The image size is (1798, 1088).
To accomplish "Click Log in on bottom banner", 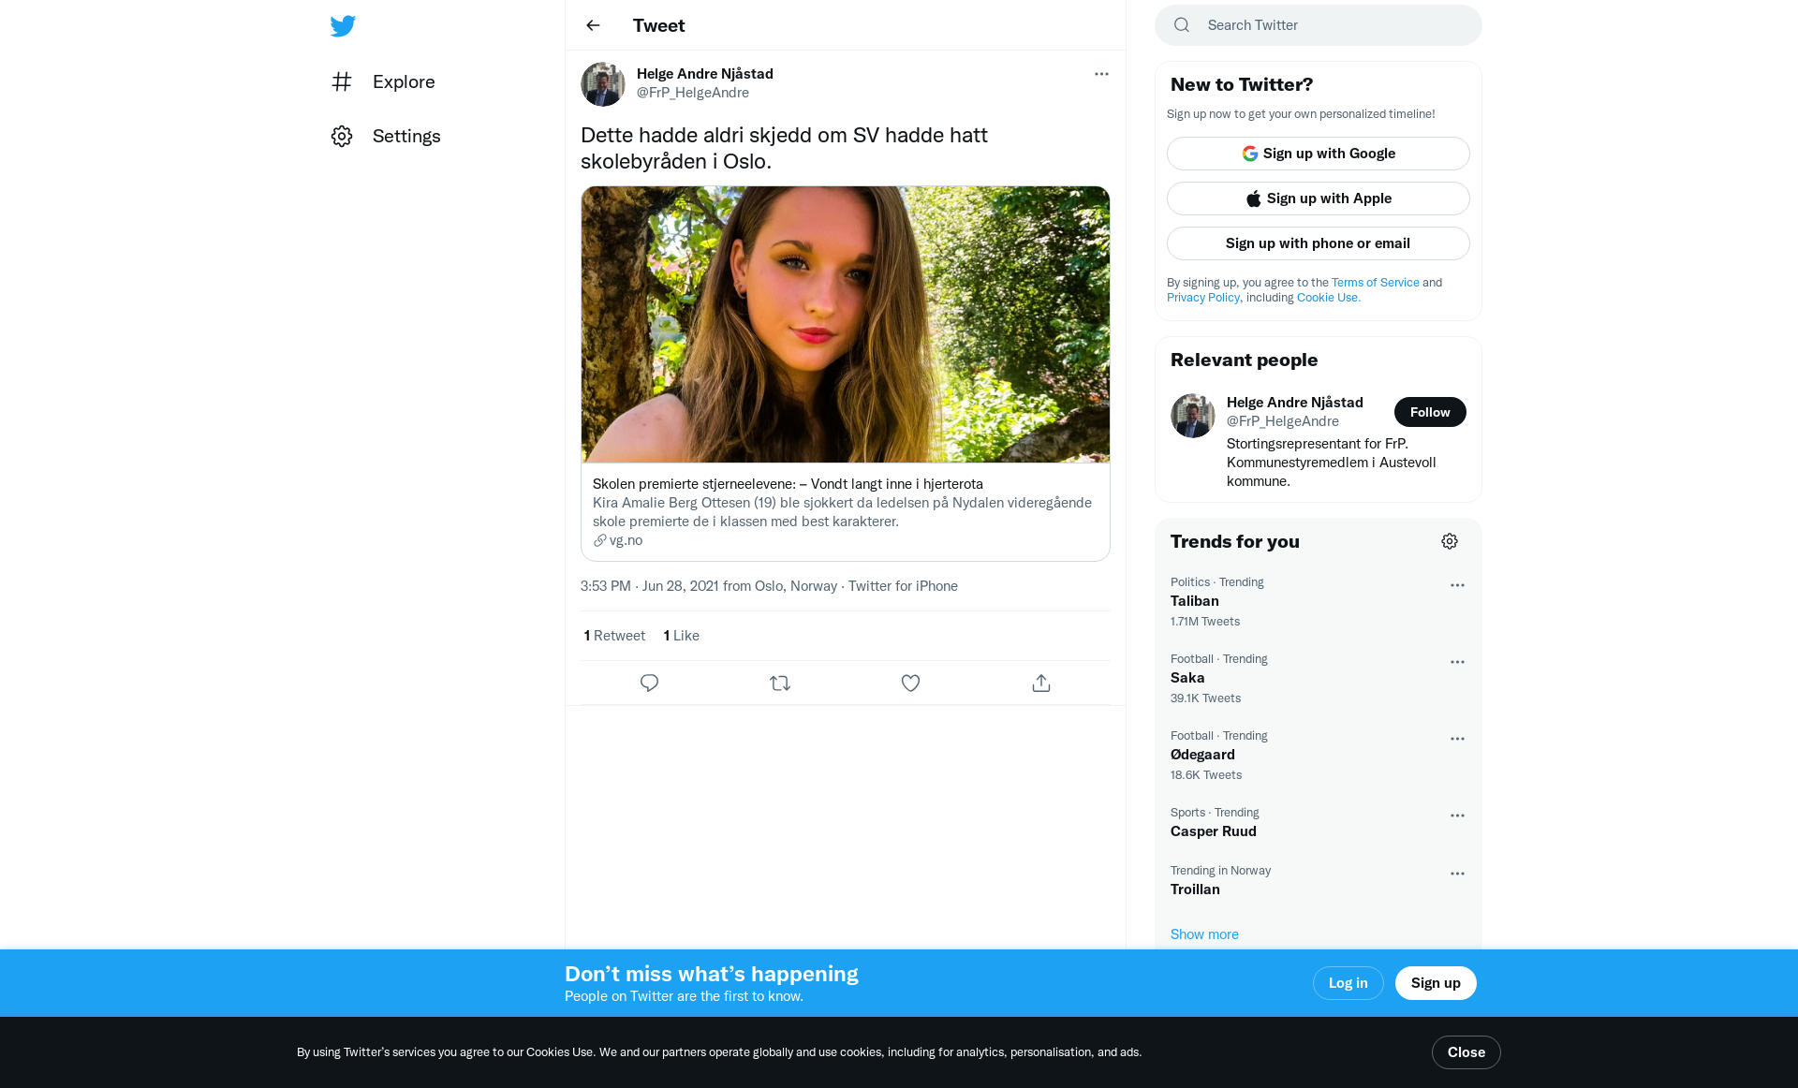I will [1348, 983].
